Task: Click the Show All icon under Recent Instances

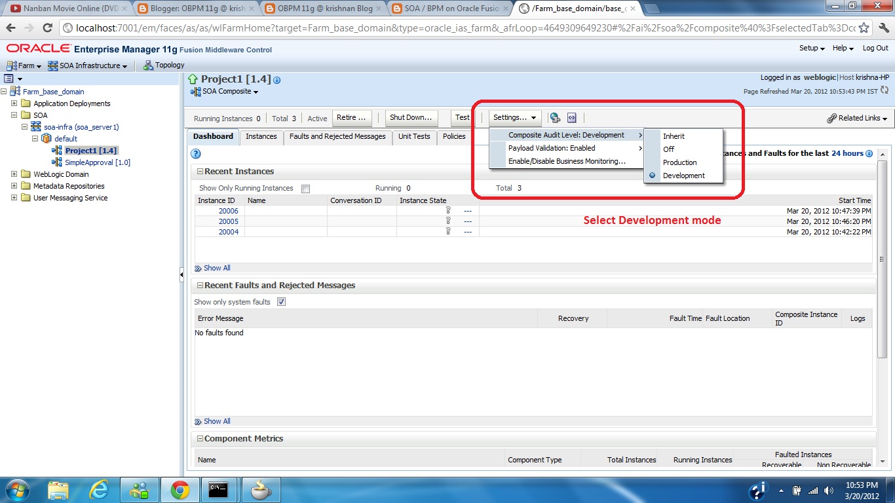Action: 198,268
